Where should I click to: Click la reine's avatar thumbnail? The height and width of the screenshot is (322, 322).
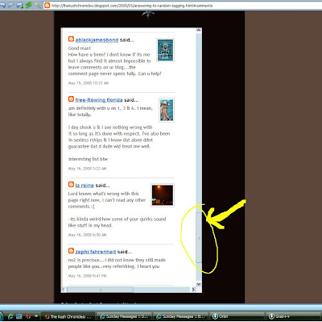pyautogui.click(x=163, y=195)
